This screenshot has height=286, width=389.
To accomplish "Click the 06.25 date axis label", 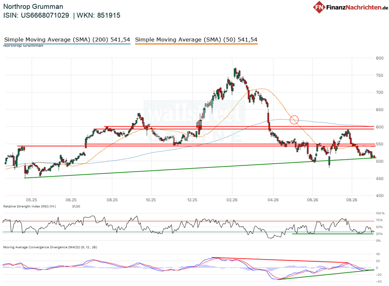I will tap(71, 200).
